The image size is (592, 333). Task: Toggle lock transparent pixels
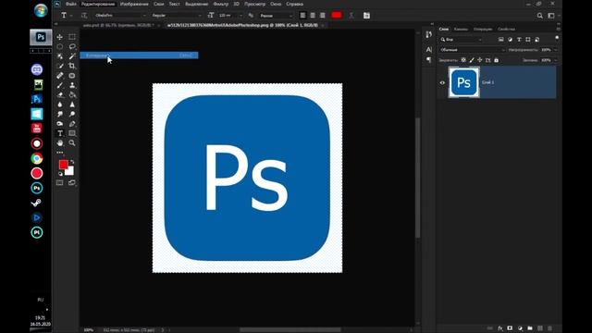coord(463,60)
